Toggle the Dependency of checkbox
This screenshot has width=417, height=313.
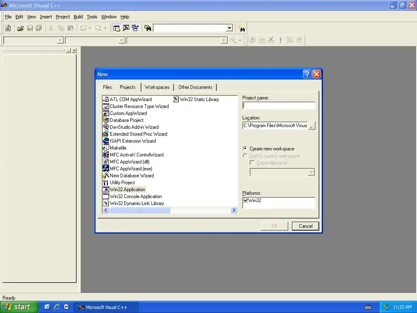tap(252, 163)
